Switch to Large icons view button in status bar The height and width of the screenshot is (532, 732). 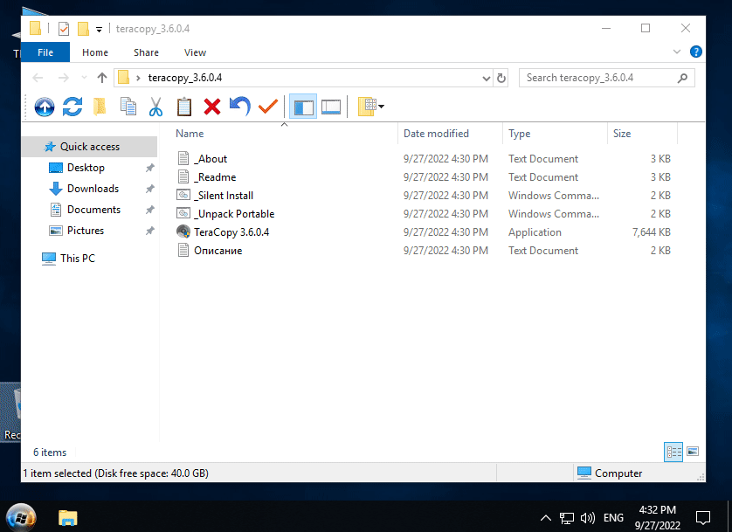tap(693, 452)
